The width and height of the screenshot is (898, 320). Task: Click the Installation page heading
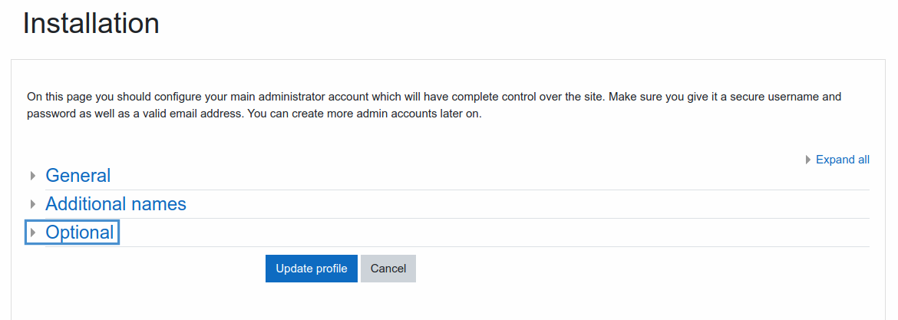click(x=91, y=24)
